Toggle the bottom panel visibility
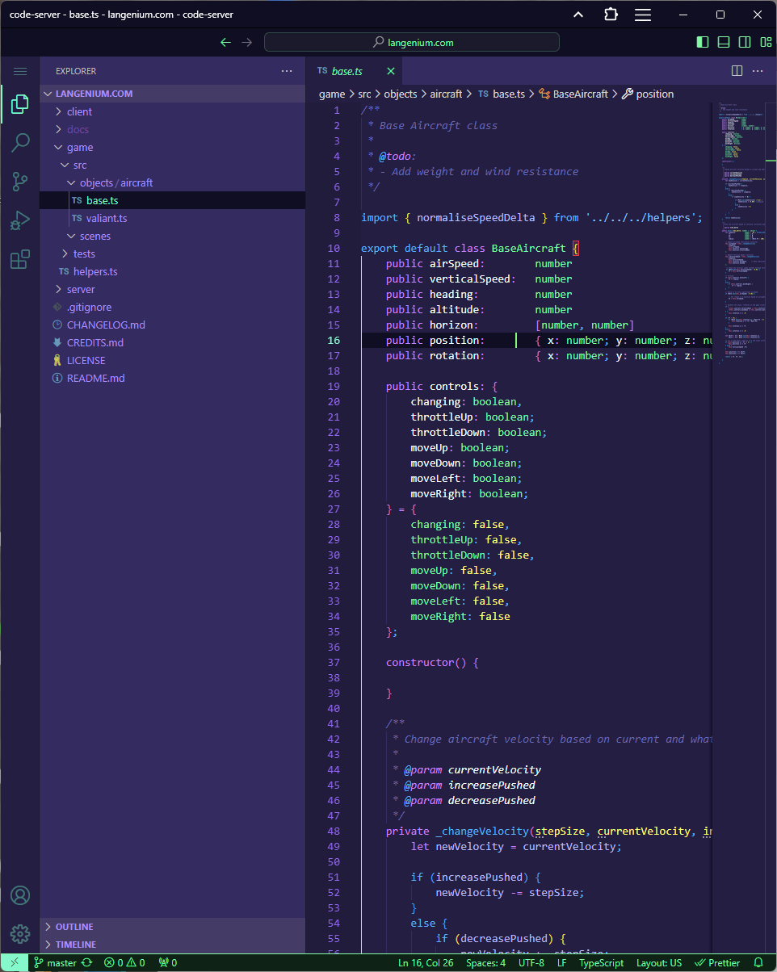Image resolution: width=777 pixels, height=972 pixels. pos(724,42)
